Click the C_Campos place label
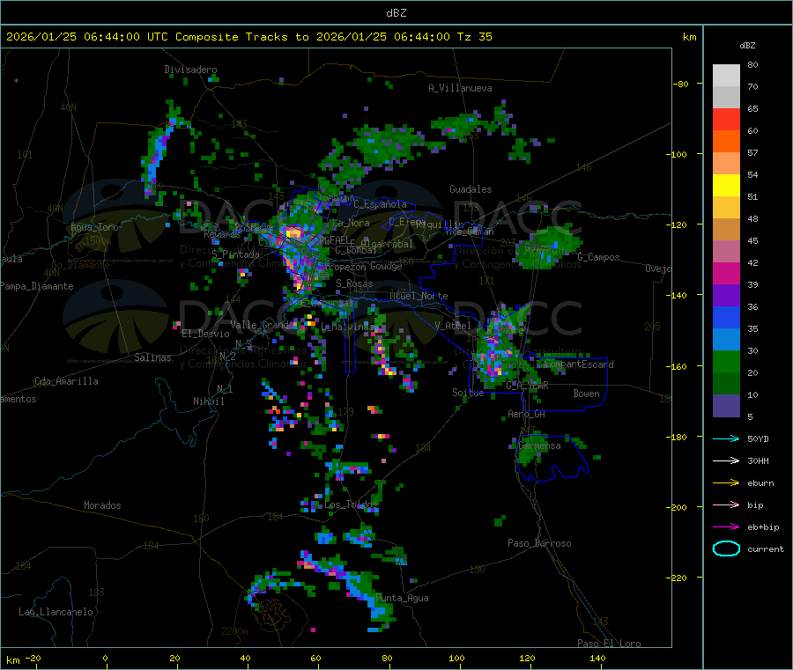Screen dimensions: 793x670 tap(598, 257)
